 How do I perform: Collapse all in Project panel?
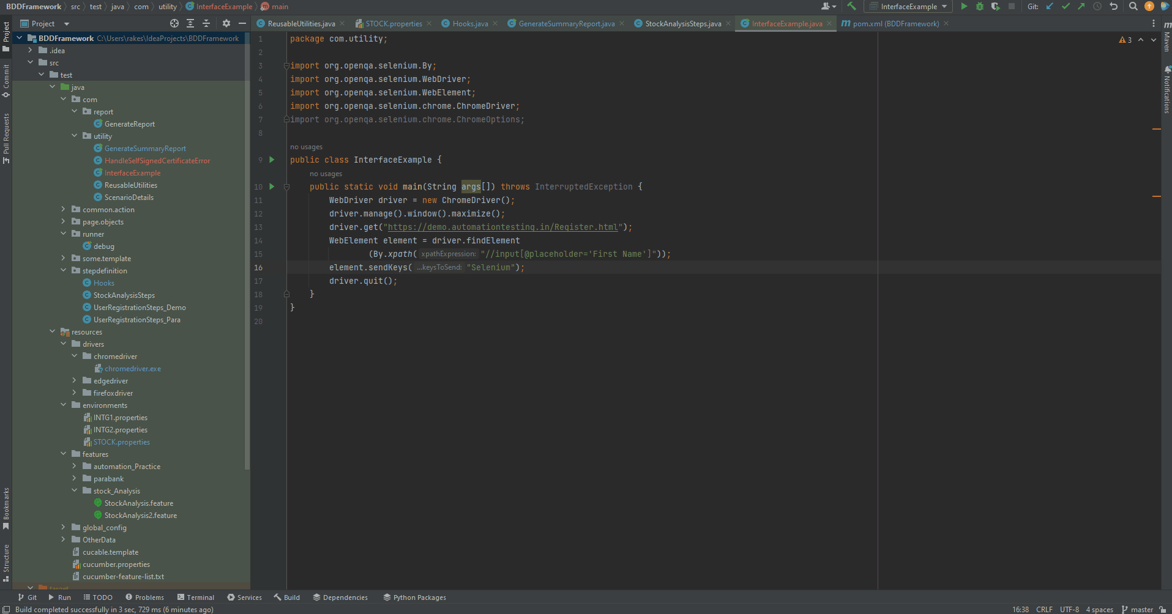pyautogui.click(x=206, y=24)
